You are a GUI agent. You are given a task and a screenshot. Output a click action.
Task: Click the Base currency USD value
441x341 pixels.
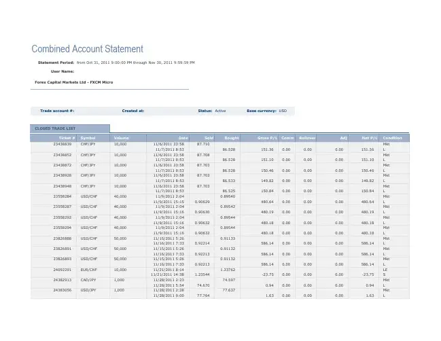click(283, 110)
